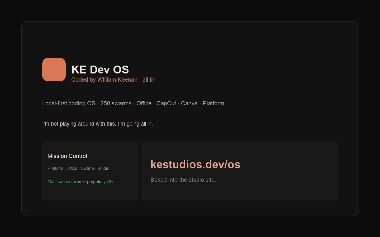The width and height of the screenshot is (380, 237).
Task: Click the KE Dev OS heading
Action: point(100,70)
